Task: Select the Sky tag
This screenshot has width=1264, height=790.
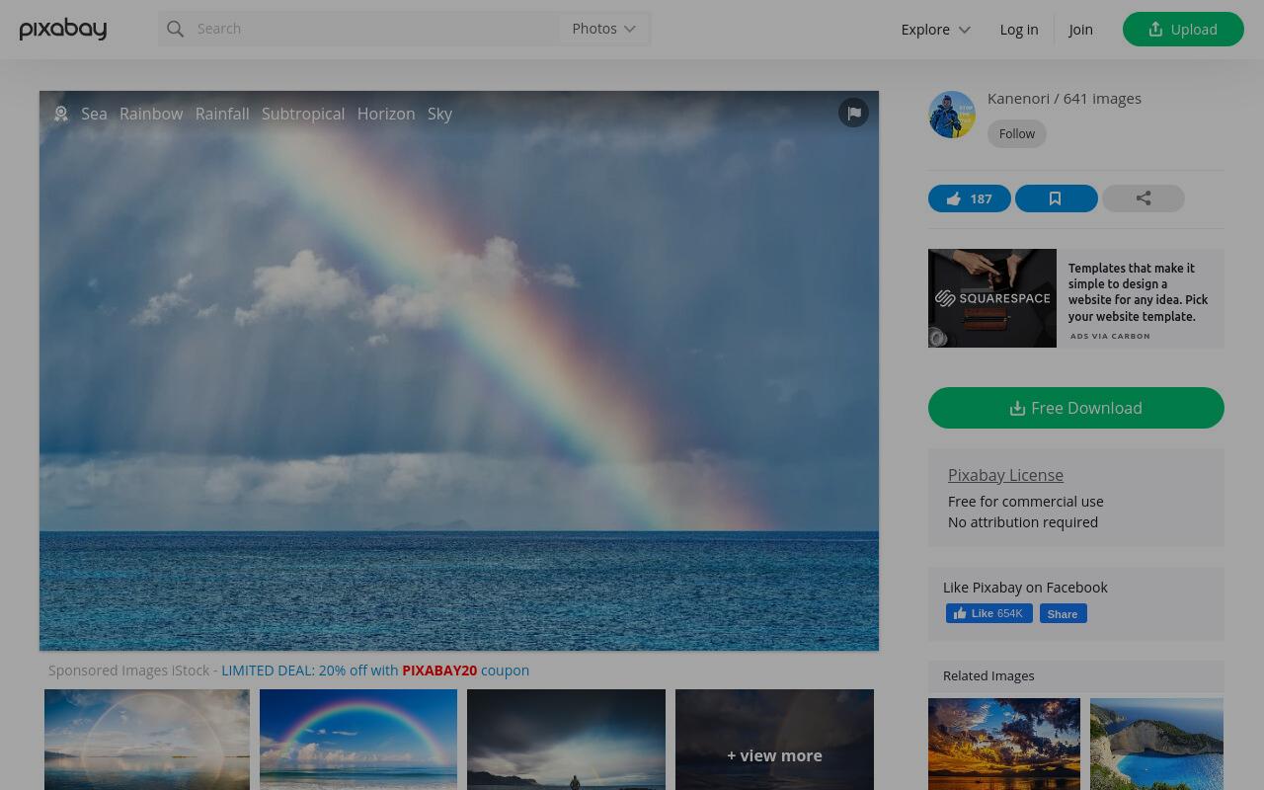Action: [439, 114]
